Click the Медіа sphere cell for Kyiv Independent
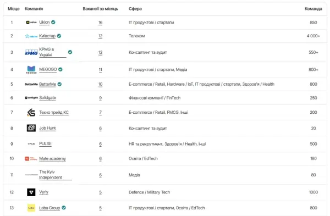This screenshot has width=330, height=216. pos(134,175)
